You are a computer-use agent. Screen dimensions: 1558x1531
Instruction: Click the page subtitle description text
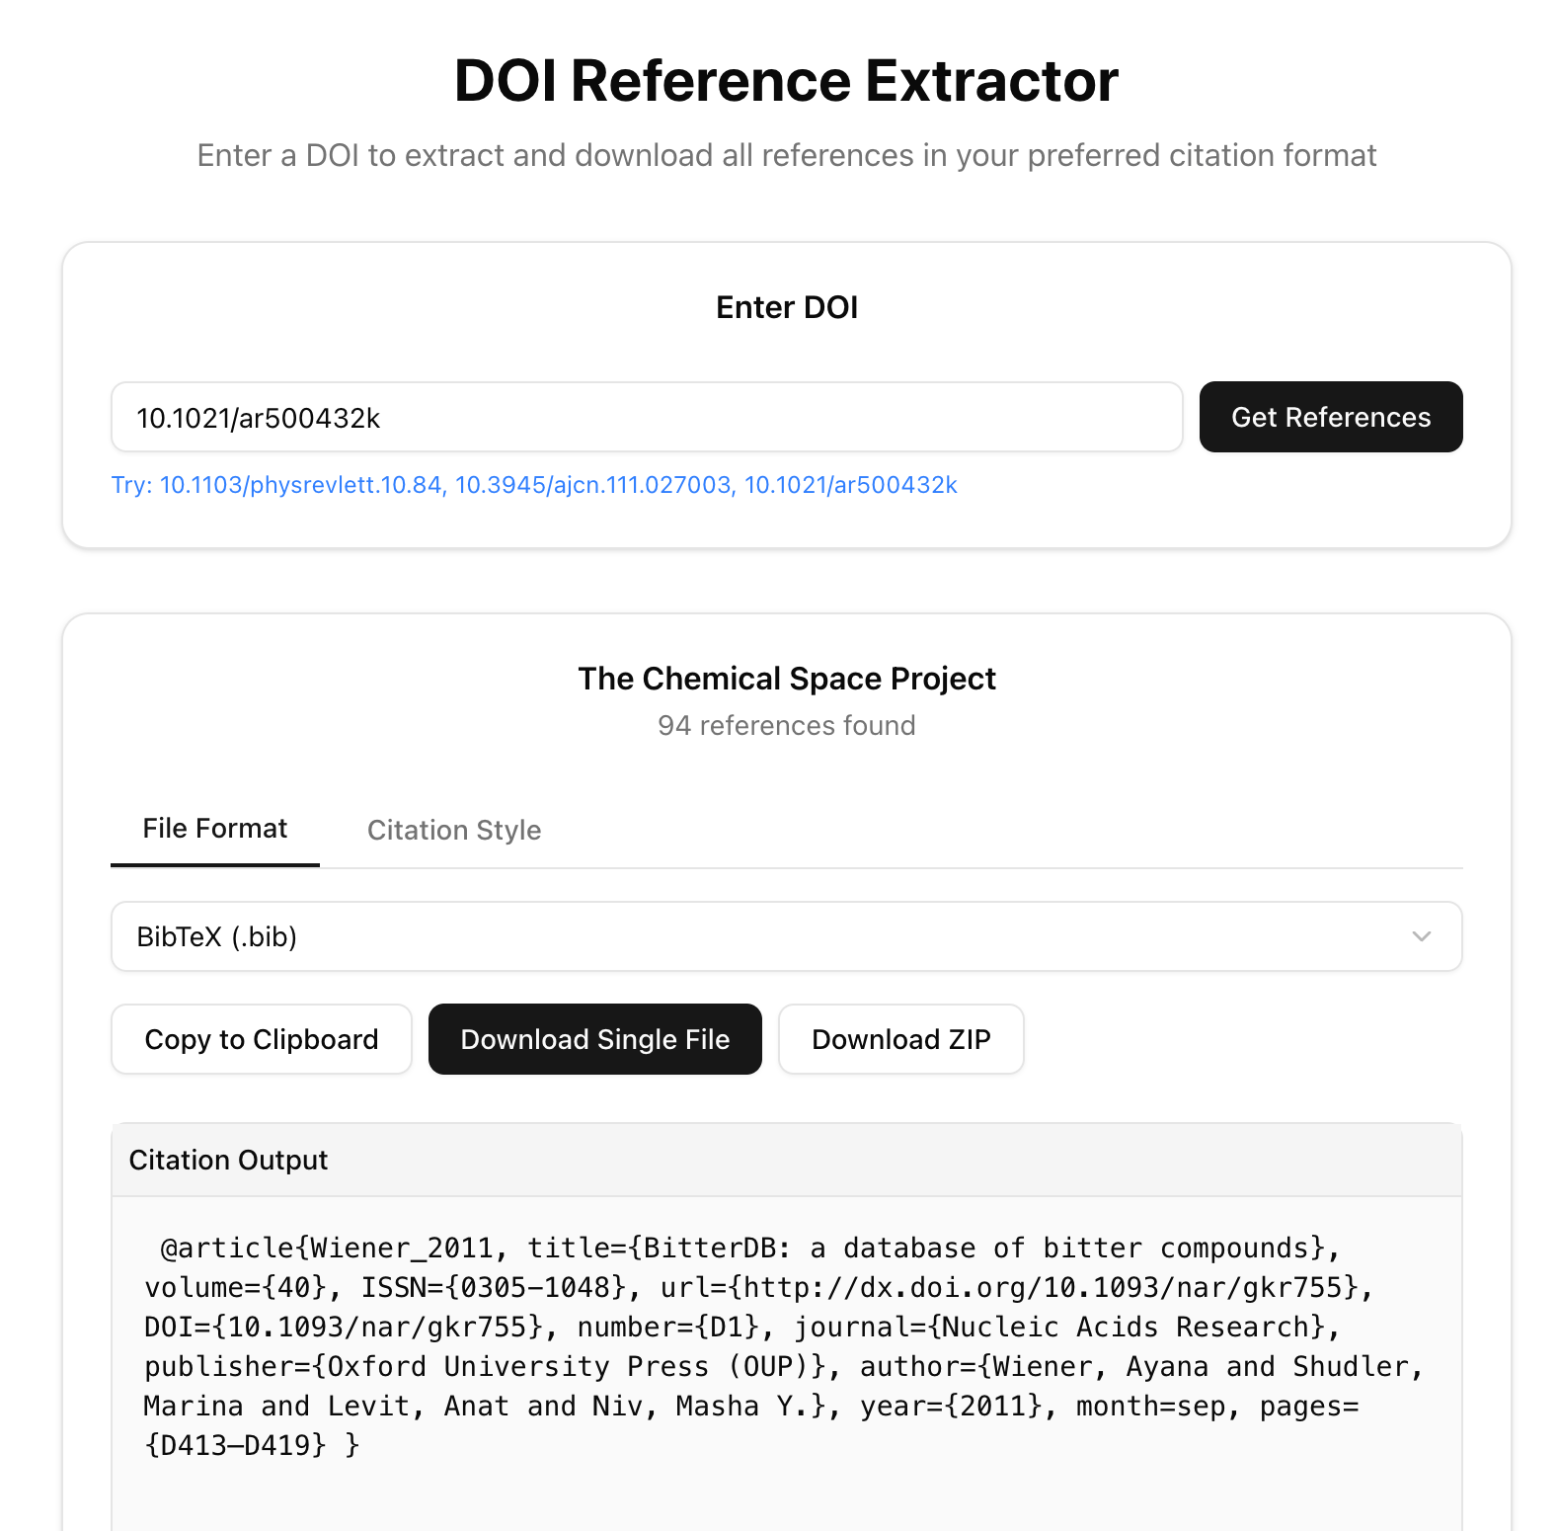coord(787,155)
